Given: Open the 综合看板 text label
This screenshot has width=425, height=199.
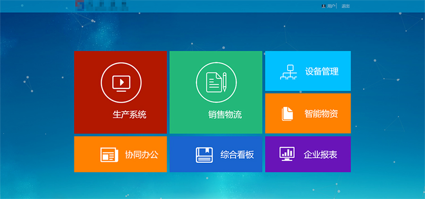Looking at the screenshot, I should (237, 155).
